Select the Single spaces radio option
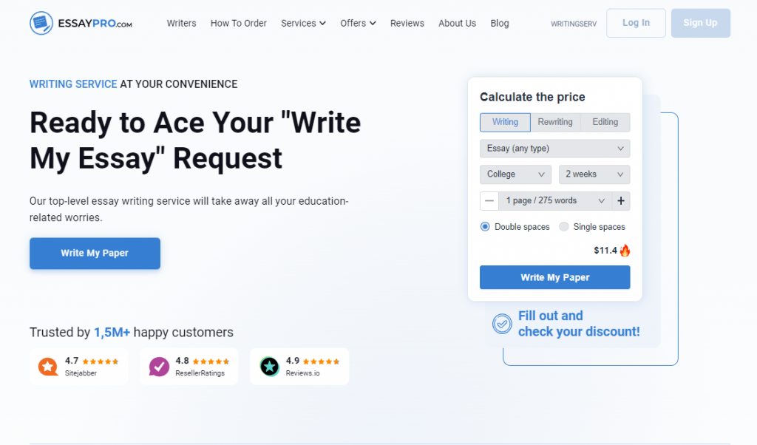 pyautogui.click(x=564, y=227)
